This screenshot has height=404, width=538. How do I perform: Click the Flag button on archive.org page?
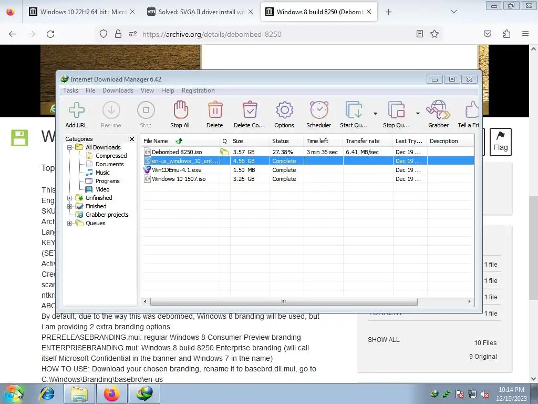pos(501,142)
